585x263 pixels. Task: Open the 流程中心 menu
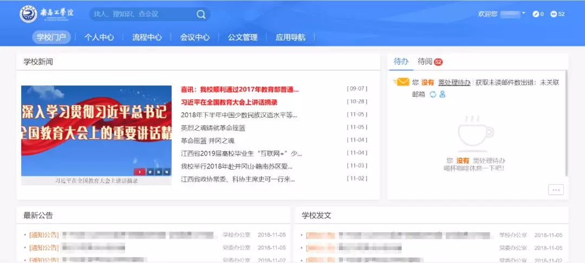[x=147, y=37]
